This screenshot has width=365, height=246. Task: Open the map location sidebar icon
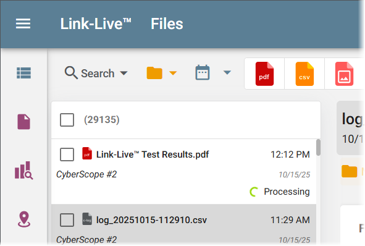pos(24,219)
